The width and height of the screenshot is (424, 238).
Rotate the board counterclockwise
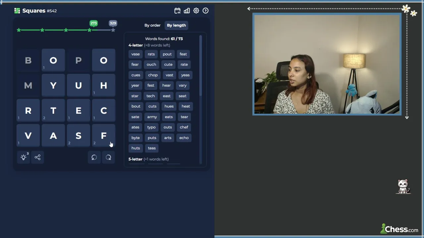(94, 157)
